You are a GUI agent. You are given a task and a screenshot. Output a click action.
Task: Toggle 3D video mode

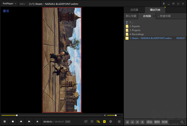tap(92, 121)
